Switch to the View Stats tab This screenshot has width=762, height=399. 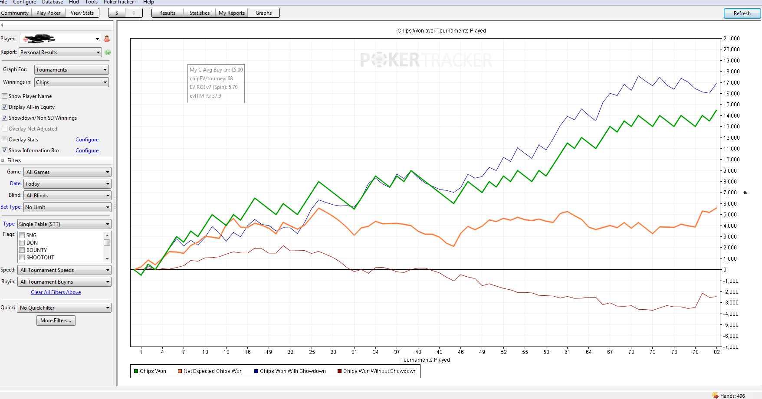point(82,13)
